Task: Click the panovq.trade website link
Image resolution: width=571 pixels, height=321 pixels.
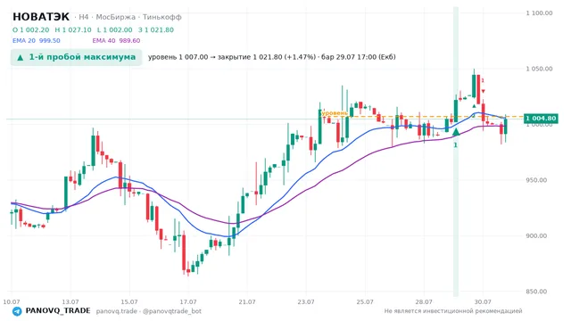Action: click(117, 311)
